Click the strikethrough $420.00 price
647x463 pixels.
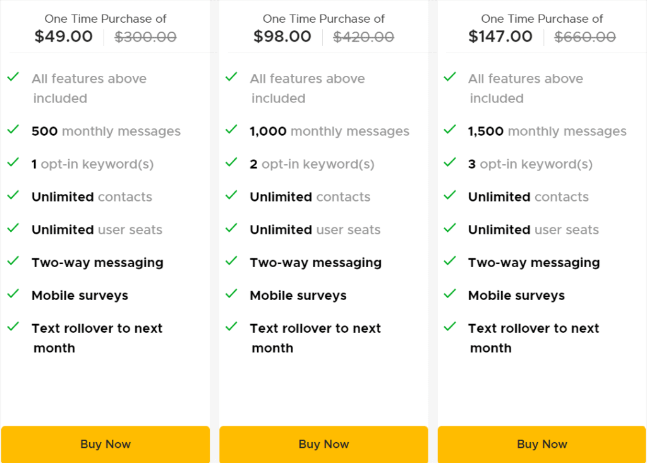[363, 37]
